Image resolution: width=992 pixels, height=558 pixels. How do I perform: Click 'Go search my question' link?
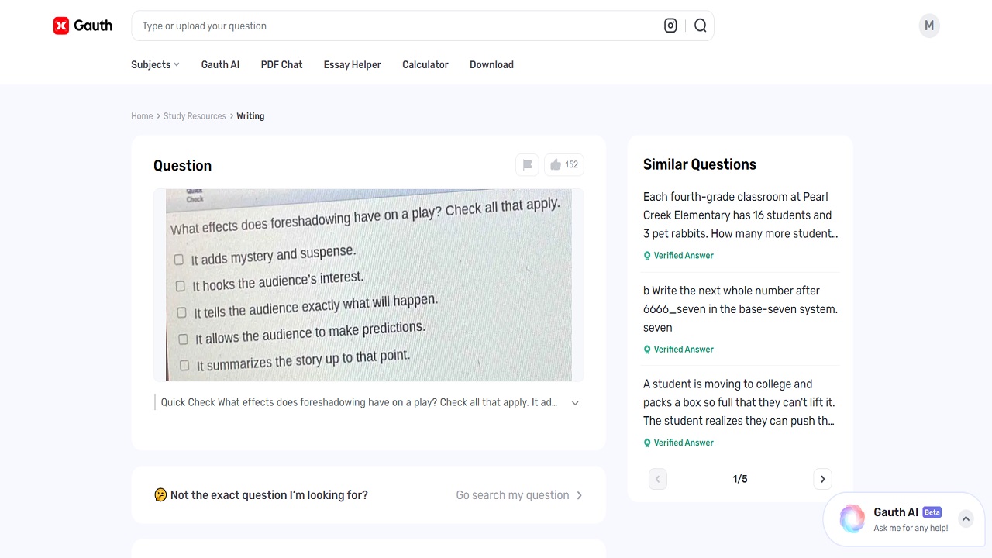511,494
